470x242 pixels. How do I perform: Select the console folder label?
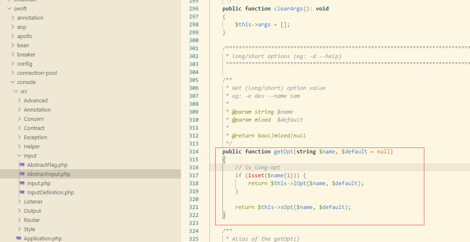pyautogui.click(x=26, y=82)
